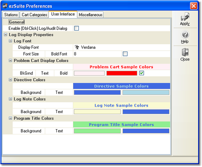Click the Close door icon
This screenshot has width=202, height=167.
pos(185,52)
